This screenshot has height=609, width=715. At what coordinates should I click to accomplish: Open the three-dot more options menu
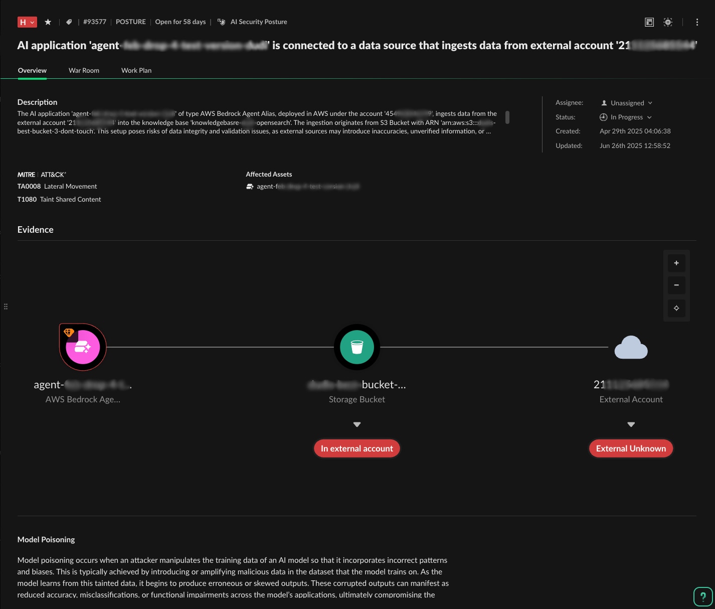pos(697,22)
